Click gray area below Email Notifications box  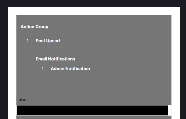(94, 88)
